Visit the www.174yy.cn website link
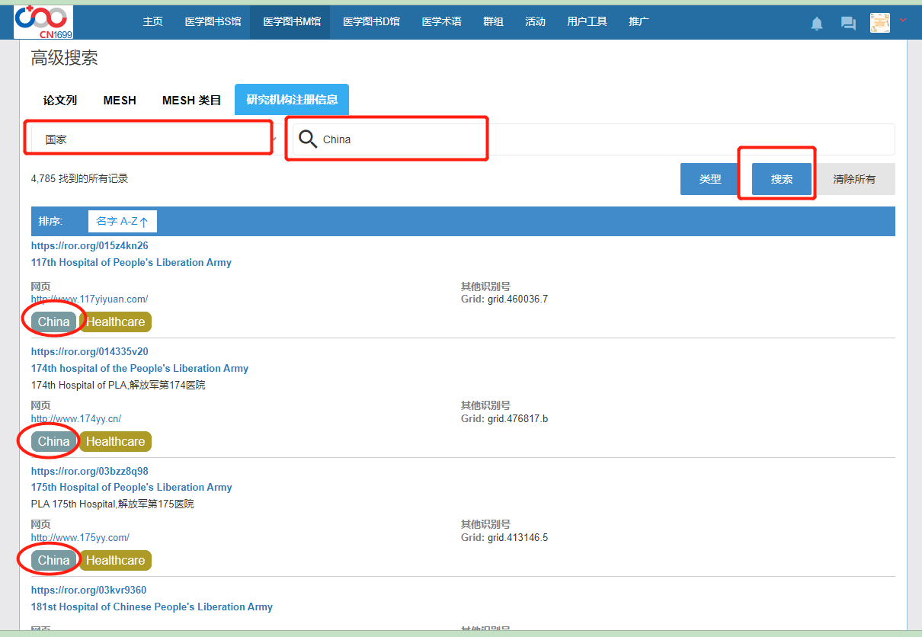This screenshot has height=637, width=922. (x=76, y=418)
